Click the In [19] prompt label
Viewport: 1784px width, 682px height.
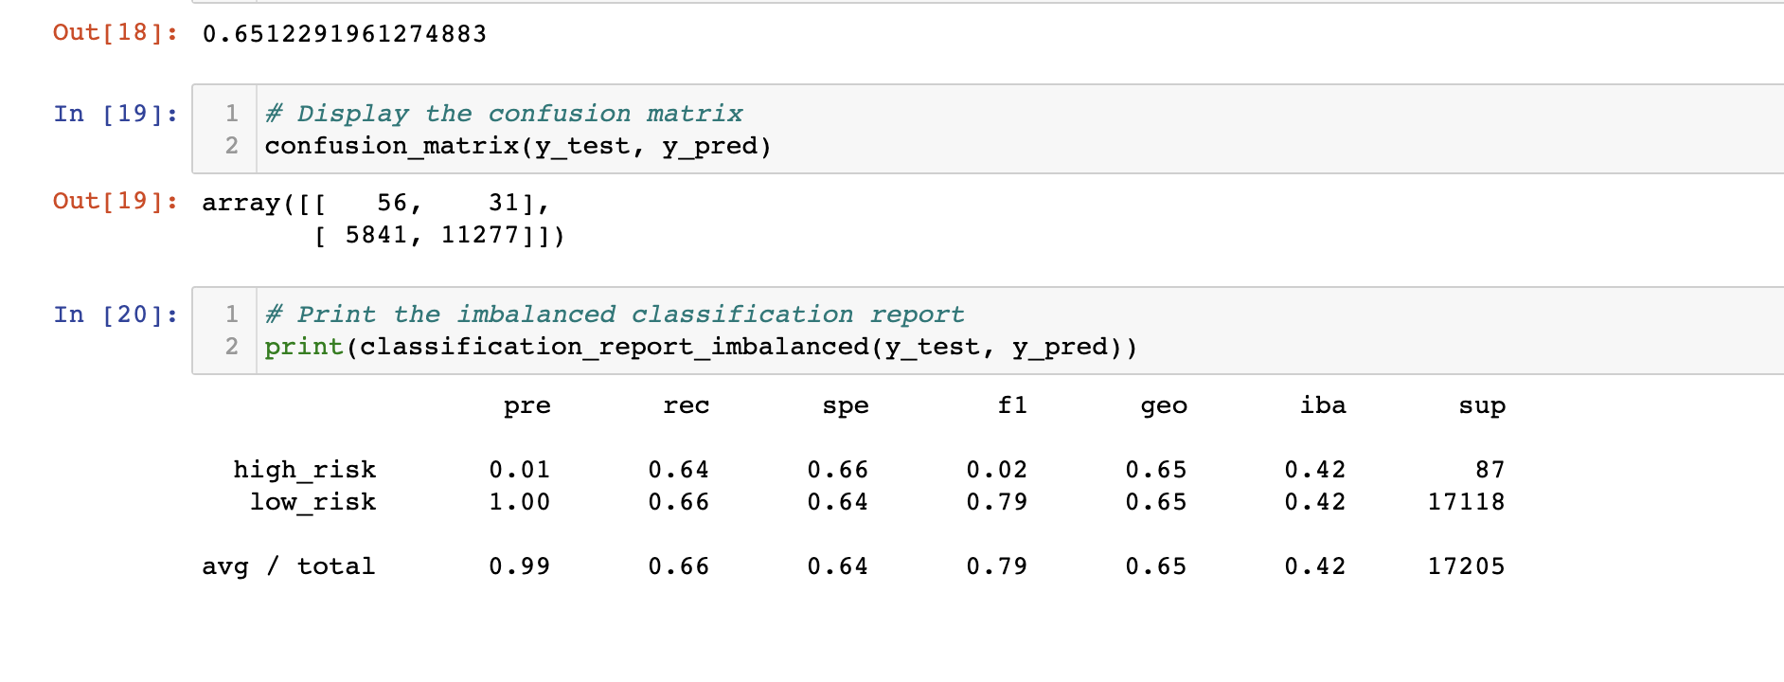[x=116, y=114]
